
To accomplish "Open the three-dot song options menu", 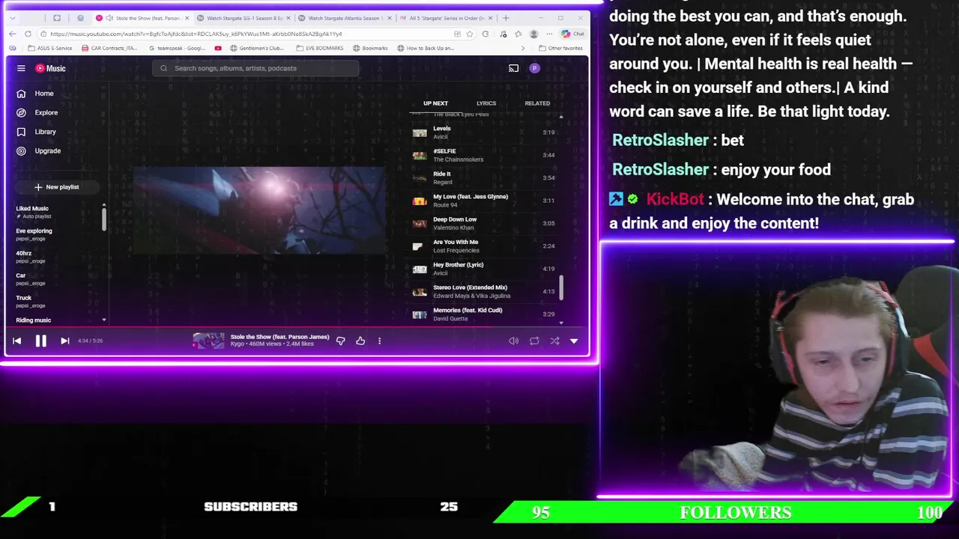I will pyautogui.click(x=379, y=341).
